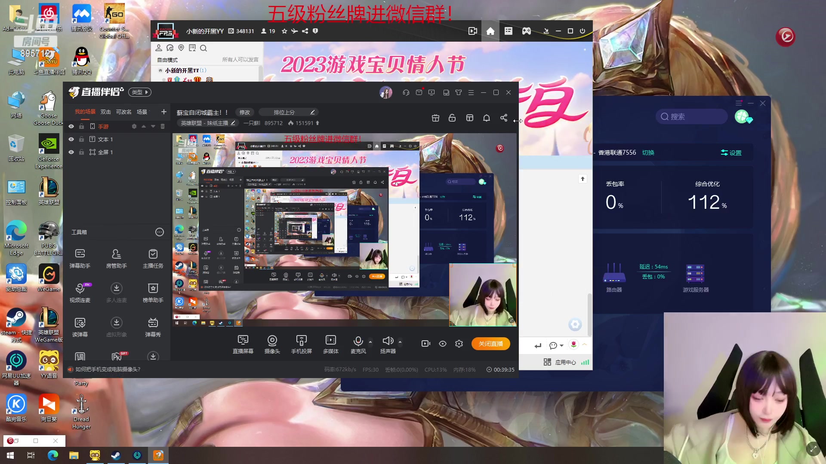826x464 pixels.
Task: Open the 房管助手 room manager tool
Action: pyautogui.click(x=116, y=258)
